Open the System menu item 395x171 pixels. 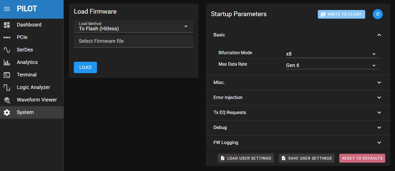(x=25, y=112)
